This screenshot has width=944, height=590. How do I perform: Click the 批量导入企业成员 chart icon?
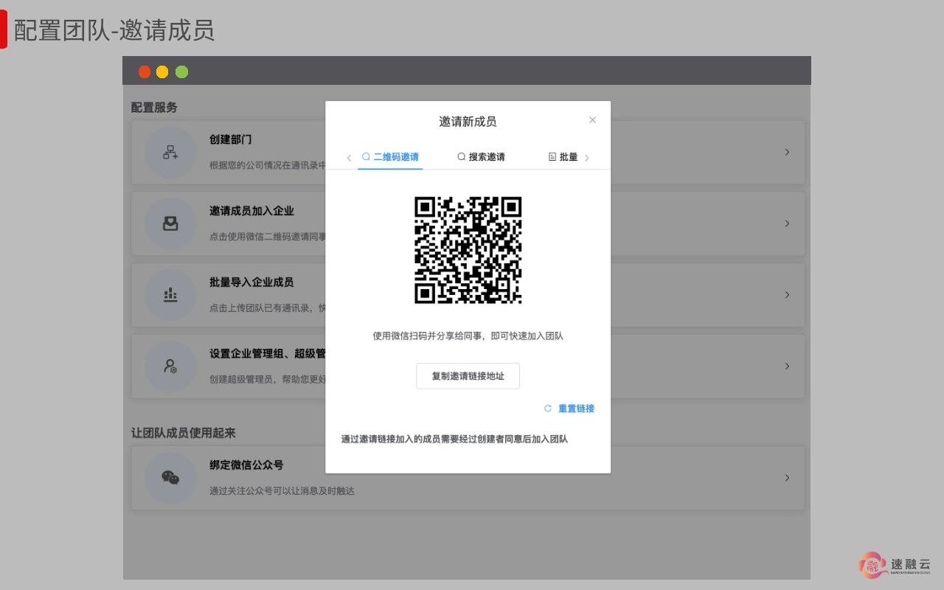point(170,295)
